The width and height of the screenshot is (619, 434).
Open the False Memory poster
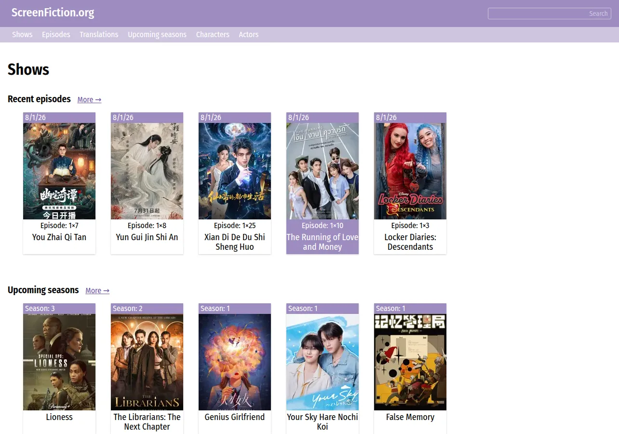[x=410, y=362]
